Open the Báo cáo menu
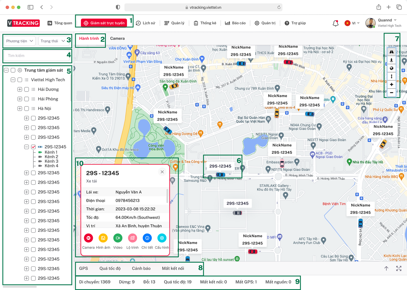This screenshot has width=407, height=290. (235, 23)
